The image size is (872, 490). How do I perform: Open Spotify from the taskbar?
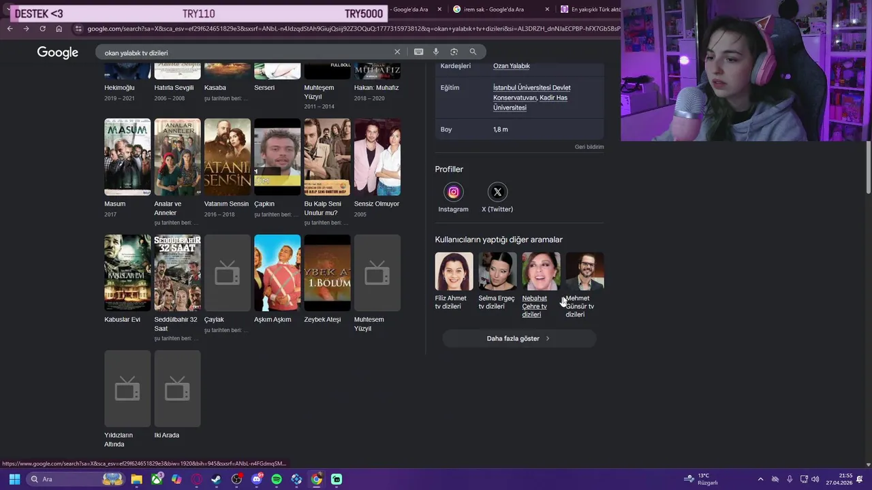[x=277, y=479]
